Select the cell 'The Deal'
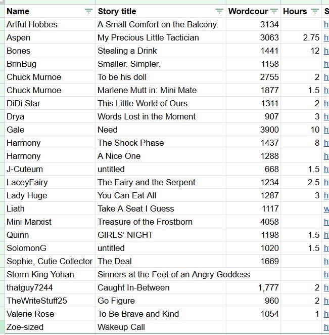Viewport: 329px width, 335px height. [x=161, y=261]
